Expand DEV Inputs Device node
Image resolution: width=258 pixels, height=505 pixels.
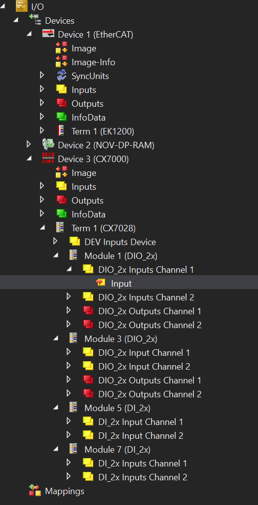tap(55, 242)
